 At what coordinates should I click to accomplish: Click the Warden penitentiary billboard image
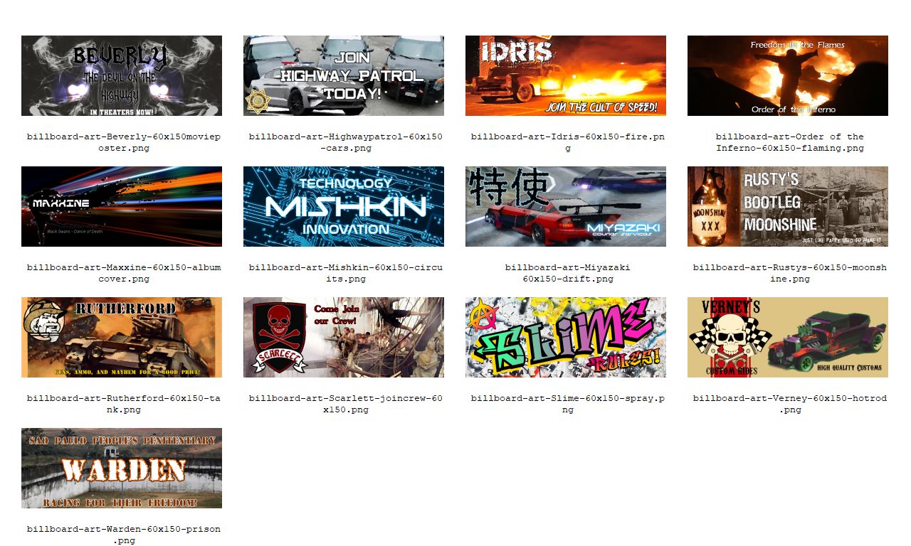coord(121,468)
